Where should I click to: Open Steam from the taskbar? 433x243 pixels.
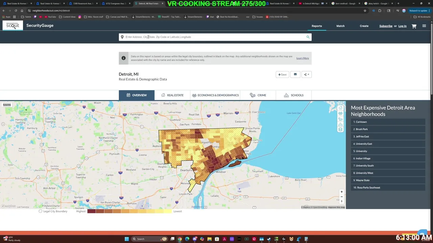pos(269,239)
